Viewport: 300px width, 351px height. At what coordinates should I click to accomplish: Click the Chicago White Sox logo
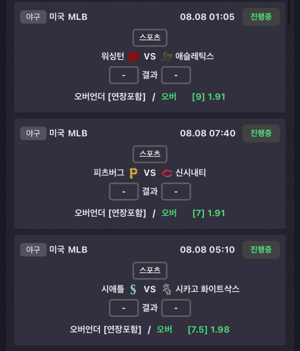click(x=167, y=289)
